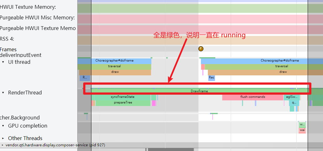Click the prepareTree slice
The width and height of the screenshot is (323, 151).
coord(123,103)
